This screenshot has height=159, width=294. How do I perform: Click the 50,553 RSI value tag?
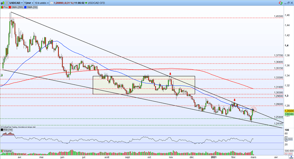(x=289, y=139)
